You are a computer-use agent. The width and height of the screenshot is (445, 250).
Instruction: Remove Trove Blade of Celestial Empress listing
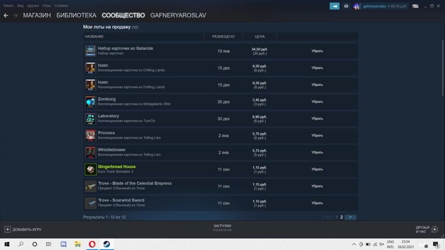317,186
